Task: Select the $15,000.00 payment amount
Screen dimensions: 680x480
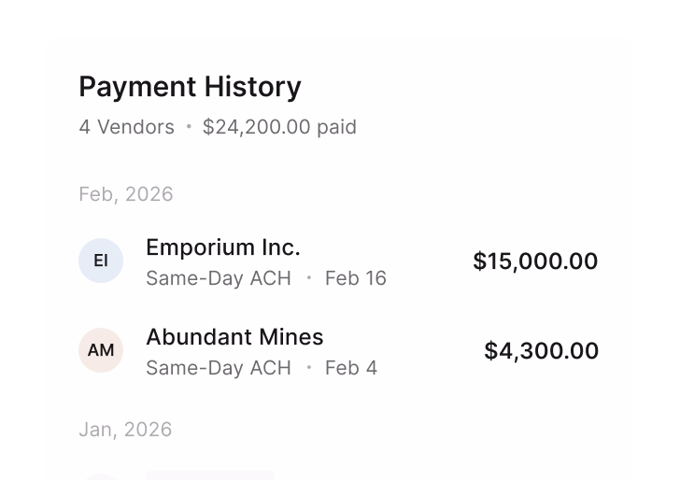Action: [534, 261]
